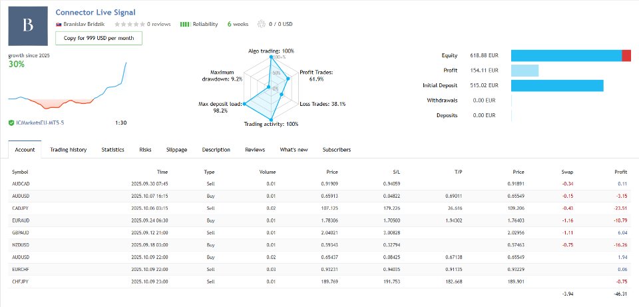Viewport: 639px width, 307px height.
Task: Click the "B" signal avatar image
Action: 27,26
